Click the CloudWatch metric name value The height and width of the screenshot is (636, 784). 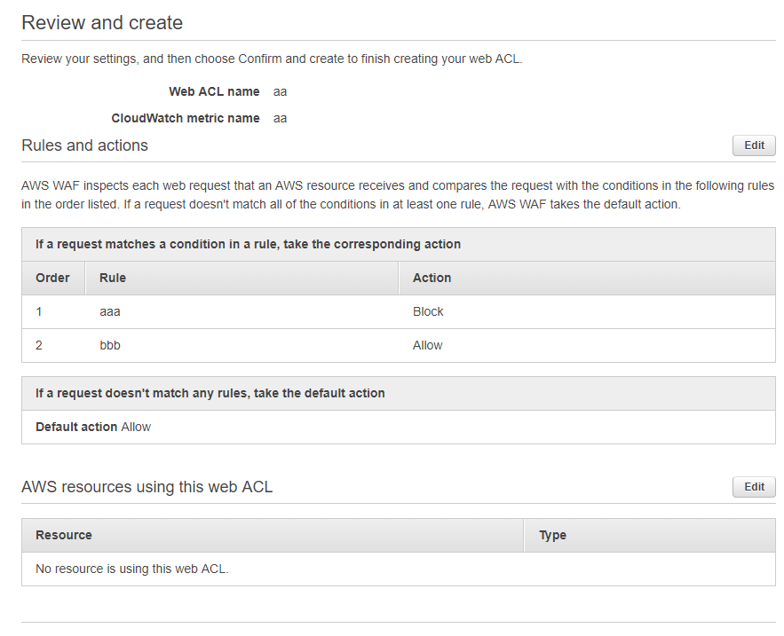tap(280, 118)
